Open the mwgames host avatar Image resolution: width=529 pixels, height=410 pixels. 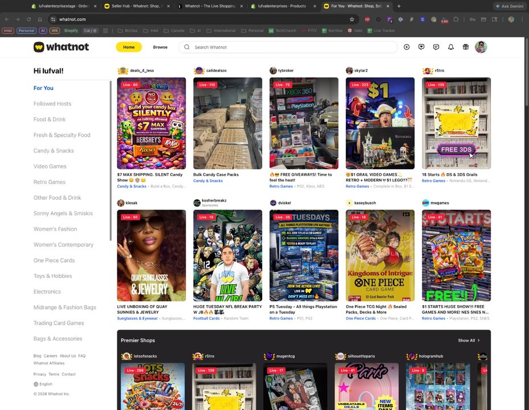pyautogui.click(x=425, y=203)
